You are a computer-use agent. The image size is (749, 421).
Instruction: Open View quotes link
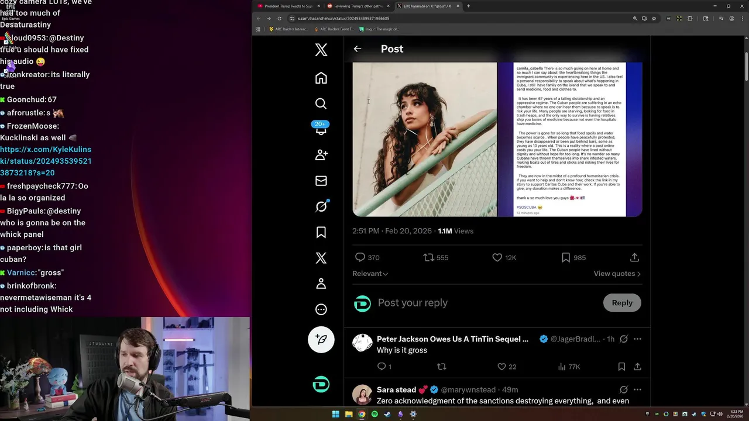pos(617,274)
